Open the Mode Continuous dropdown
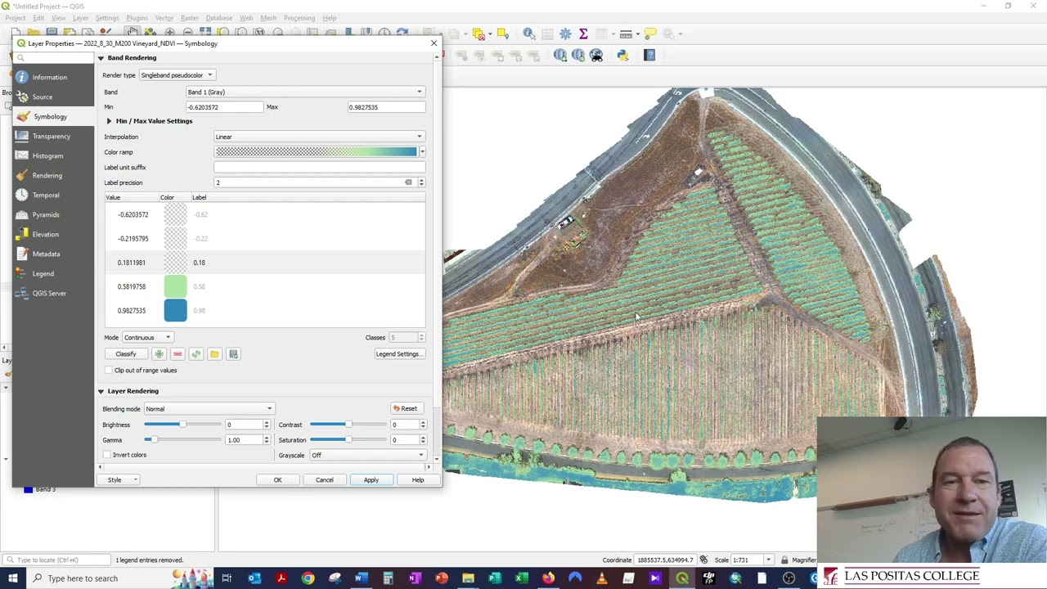This screenshot has height=589, width=1047. point(148,337)
